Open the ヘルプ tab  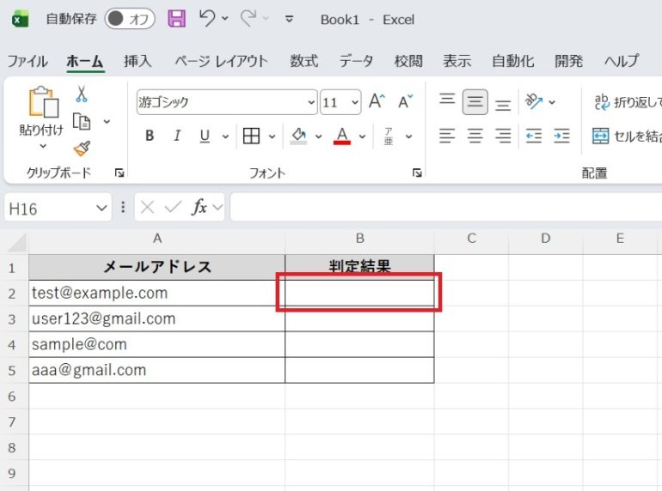622,61
